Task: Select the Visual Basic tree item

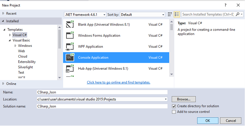Action: 21,40
